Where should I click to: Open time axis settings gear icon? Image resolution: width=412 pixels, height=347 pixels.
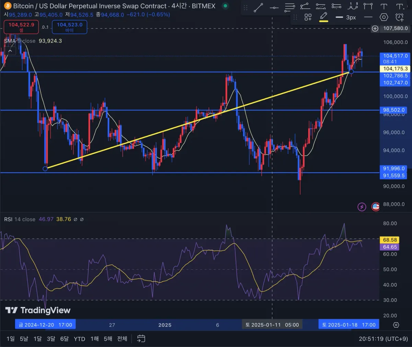click(396, 325)
